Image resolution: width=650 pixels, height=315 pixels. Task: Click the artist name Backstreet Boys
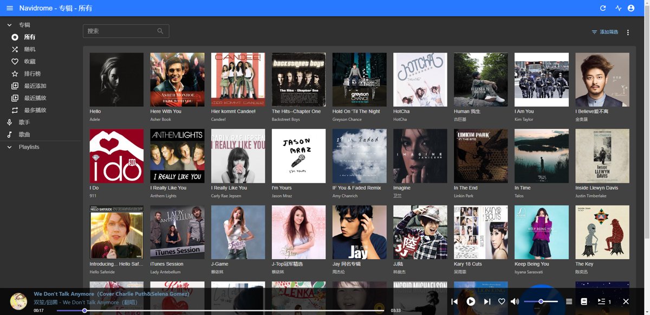coord(285,119)
